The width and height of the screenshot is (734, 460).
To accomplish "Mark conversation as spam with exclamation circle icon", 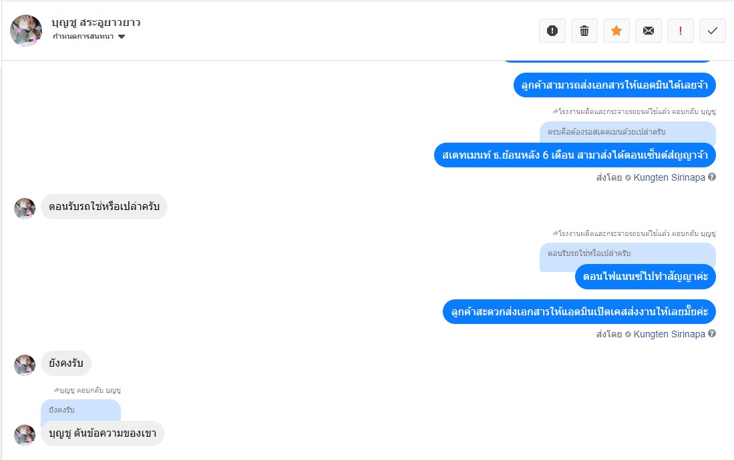I will (552, 31).
